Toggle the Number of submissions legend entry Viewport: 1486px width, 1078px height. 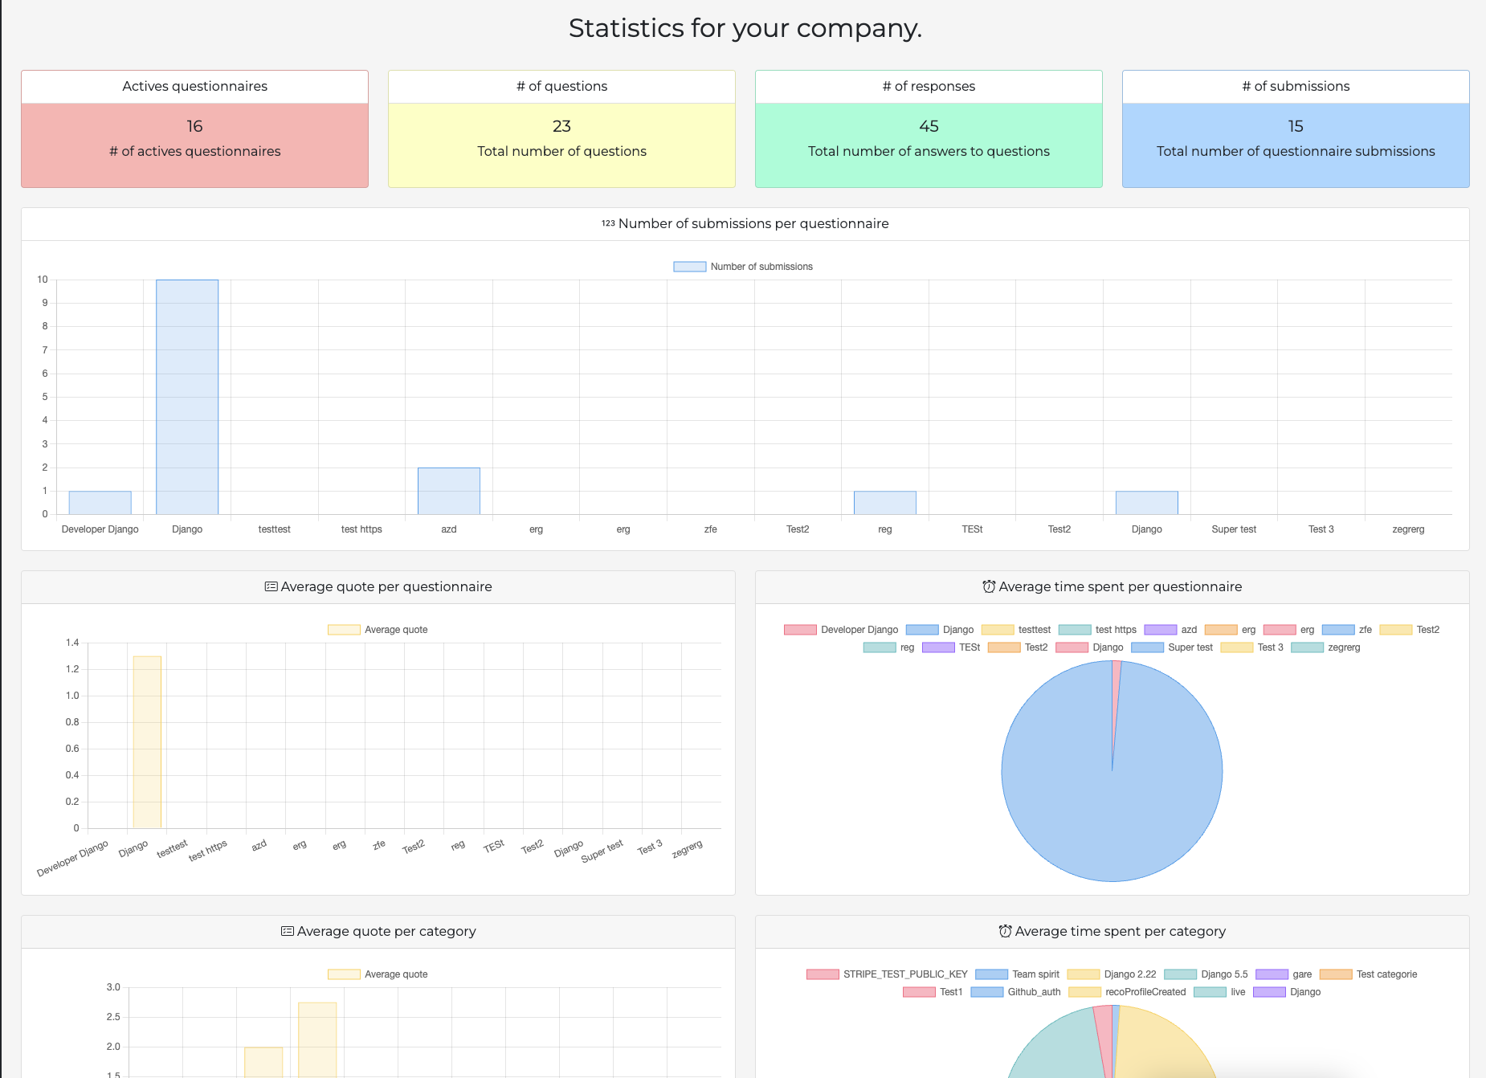point(743,267)
